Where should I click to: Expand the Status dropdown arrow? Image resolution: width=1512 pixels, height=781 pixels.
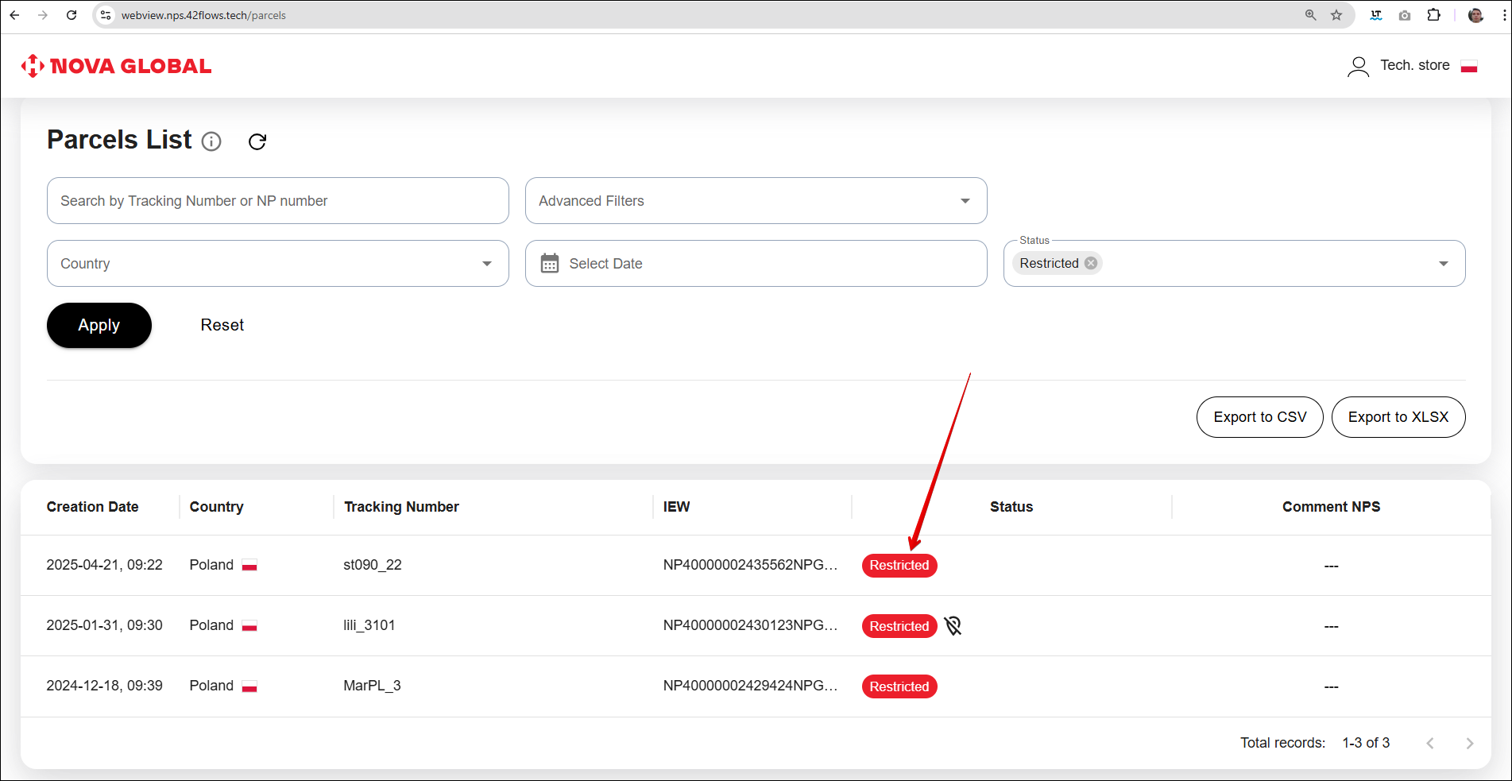coord(1443,264)
